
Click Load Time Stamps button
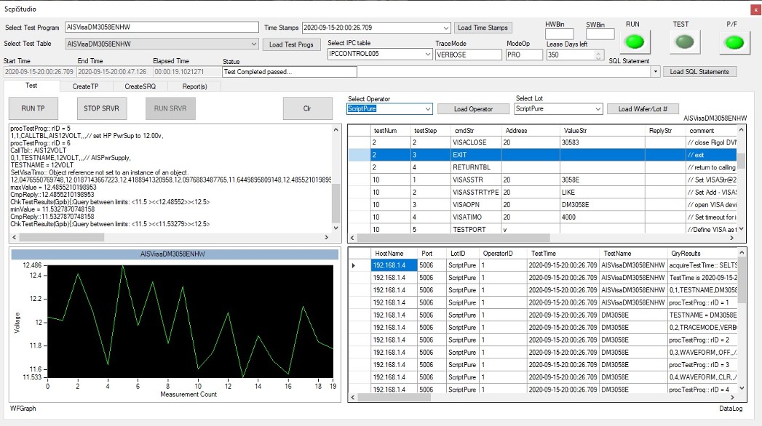tap(483, 28)
